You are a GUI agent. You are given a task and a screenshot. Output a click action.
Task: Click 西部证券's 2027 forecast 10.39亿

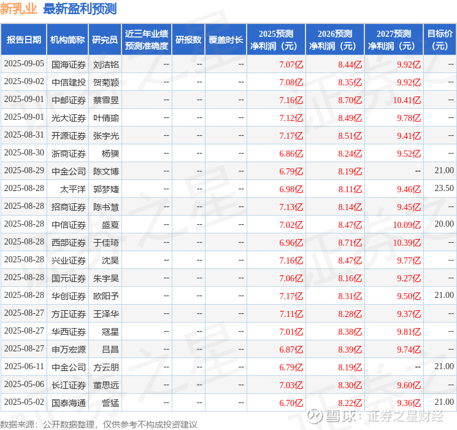pyautogui.click(x=407, y=243)
